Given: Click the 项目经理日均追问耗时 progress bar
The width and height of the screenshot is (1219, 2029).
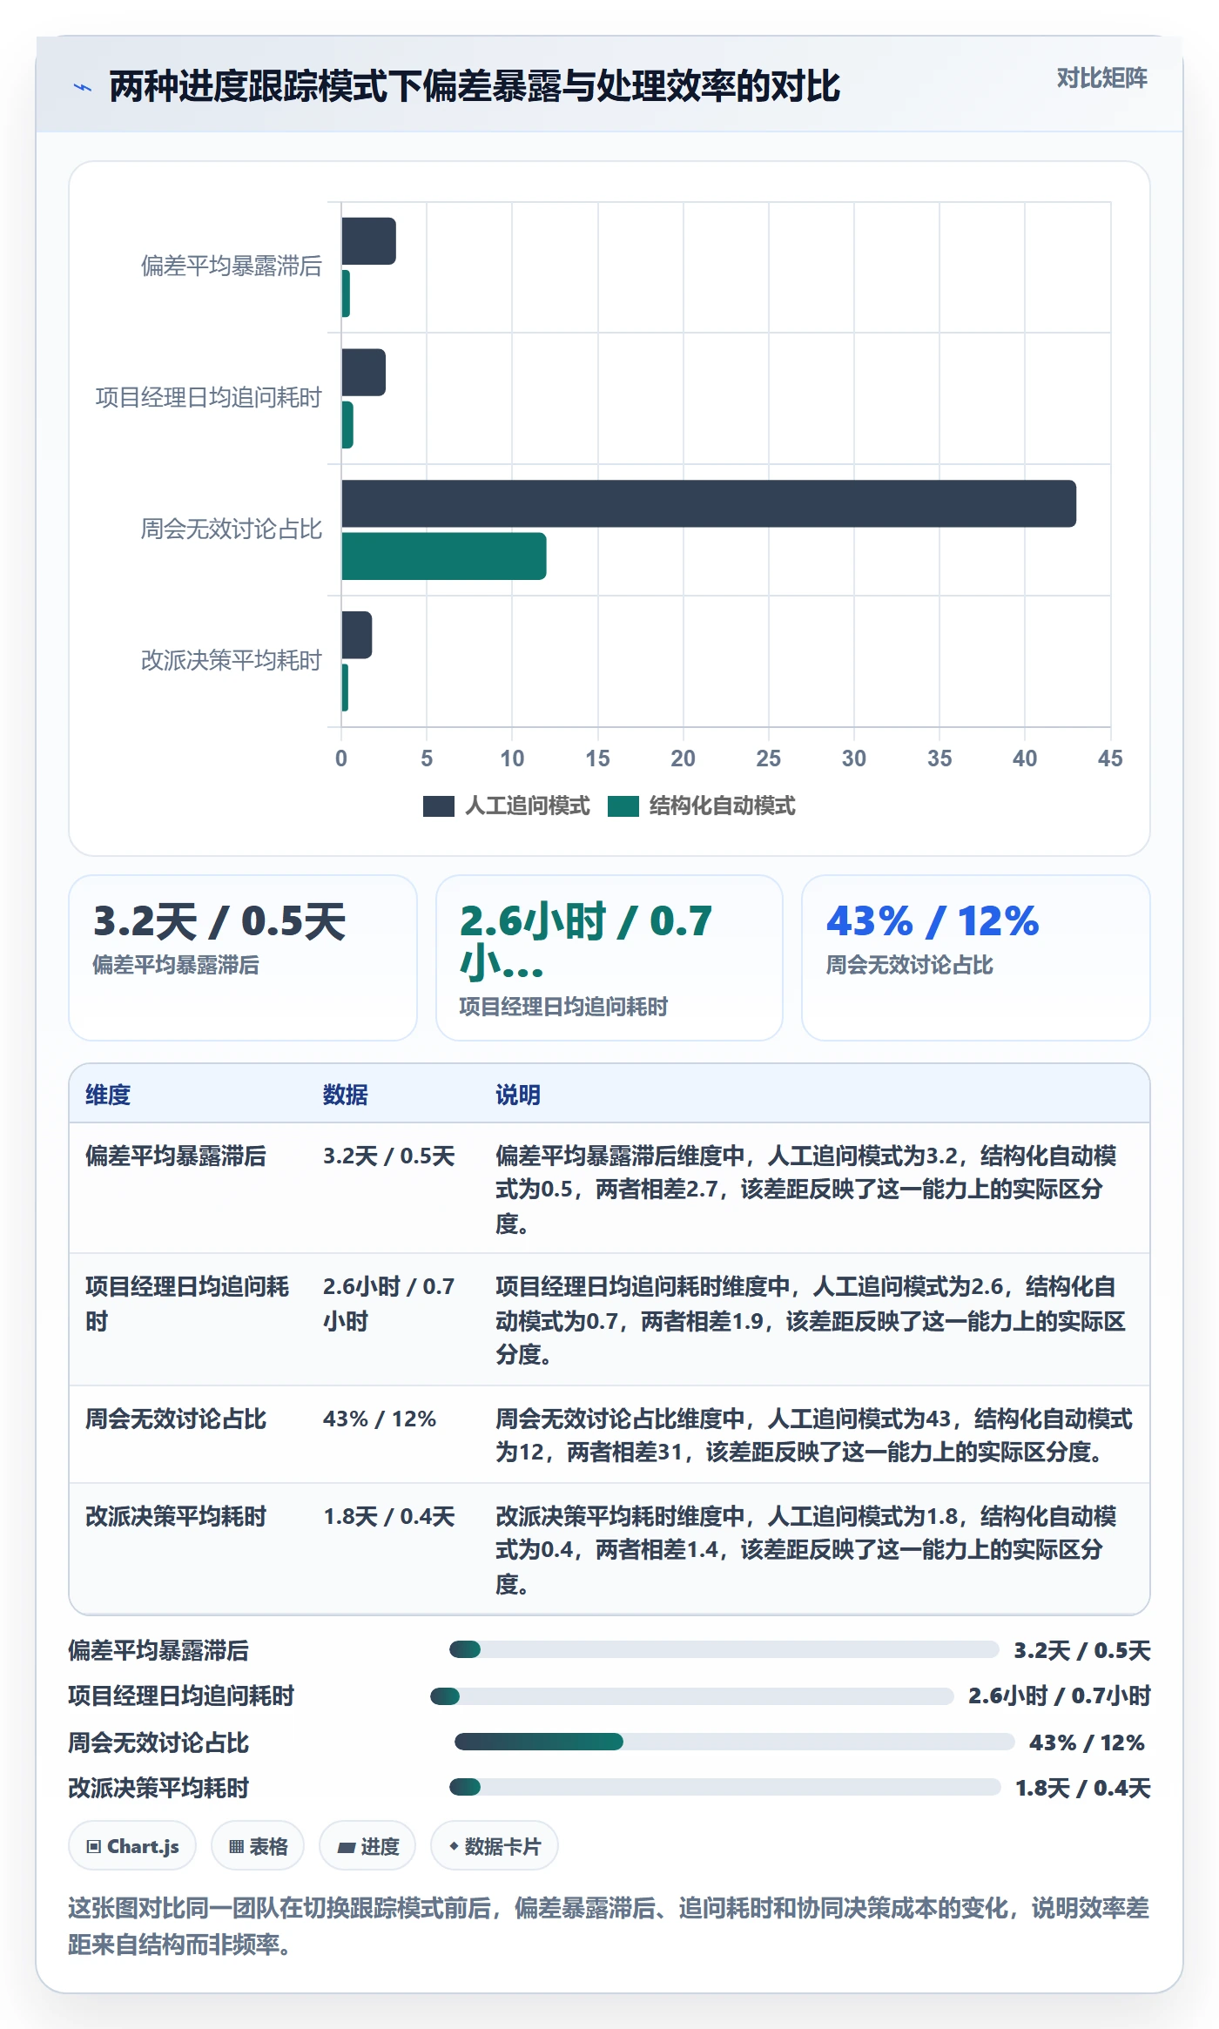Looking at the screenshot, I should click(x=692, y=1695).
